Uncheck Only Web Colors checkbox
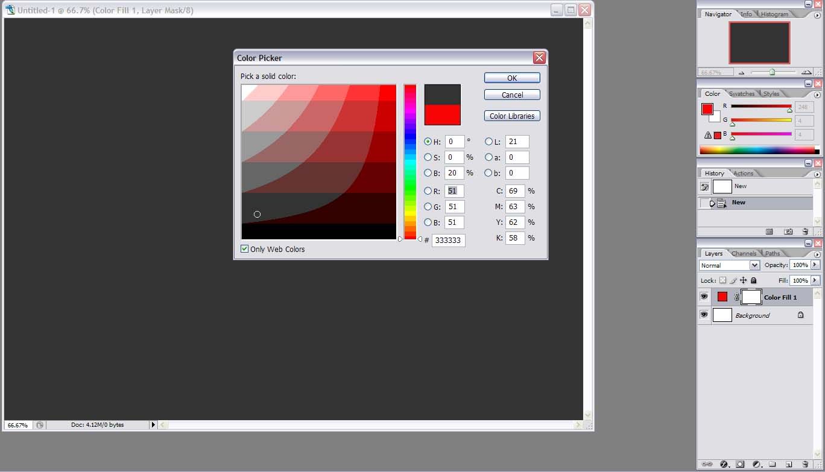Screen dimensions: 825x472 point(245,249)
